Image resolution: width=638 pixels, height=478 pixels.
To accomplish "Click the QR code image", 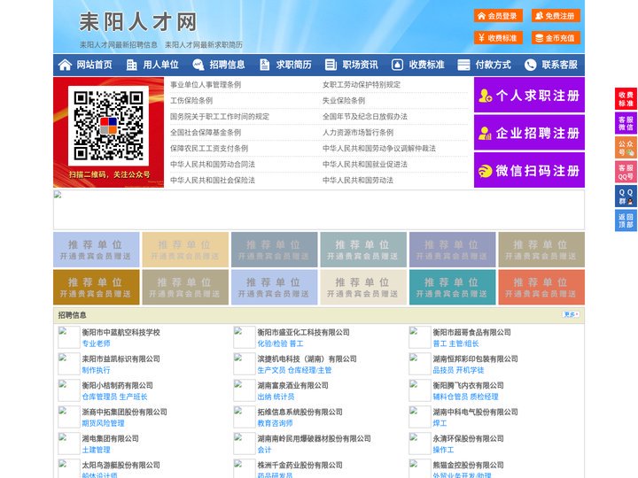I will click(109, 126).
